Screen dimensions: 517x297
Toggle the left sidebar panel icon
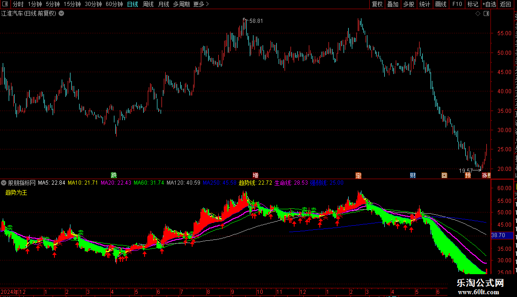[x=5, y=4]
